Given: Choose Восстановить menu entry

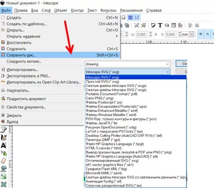Looking at the screenshot, I should [x=60, y=42].
